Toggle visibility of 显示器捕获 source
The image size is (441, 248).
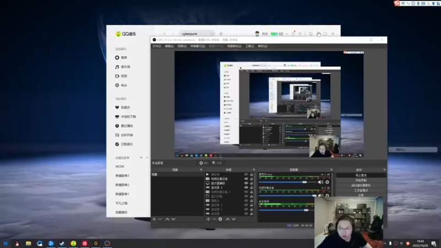click(x=246, y=183)
